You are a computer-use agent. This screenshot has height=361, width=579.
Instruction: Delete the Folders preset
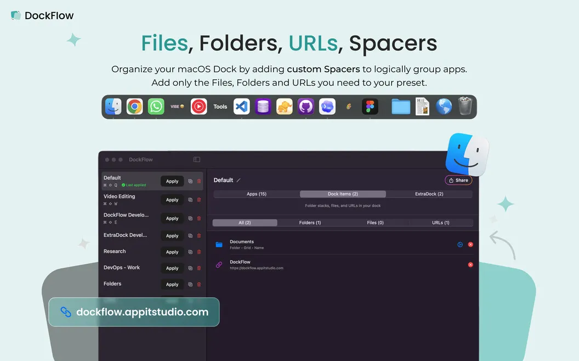point(199,284)
